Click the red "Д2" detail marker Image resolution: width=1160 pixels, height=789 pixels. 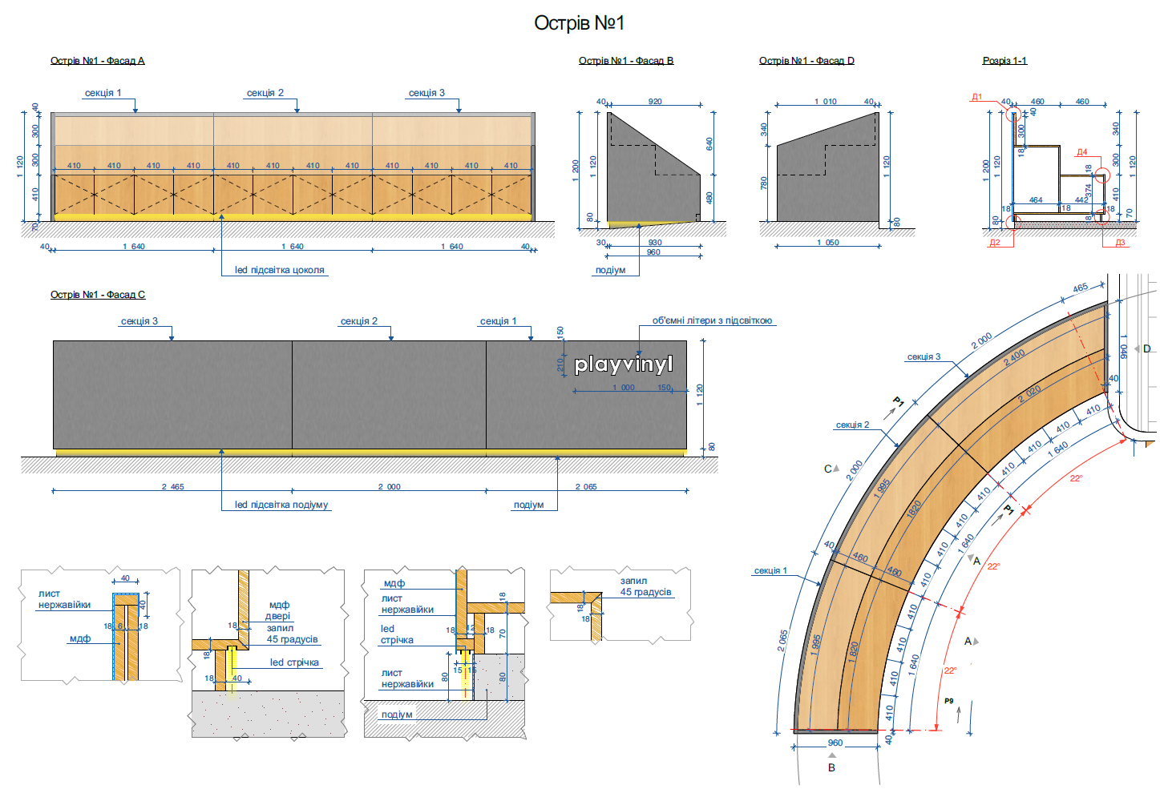pyautogui.click(x=995, y=242)
